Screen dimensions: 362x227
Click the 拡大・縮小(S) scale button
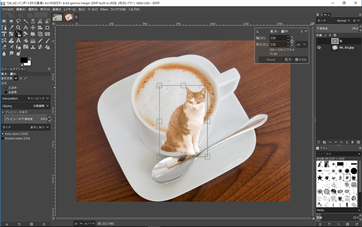(295, 60)
